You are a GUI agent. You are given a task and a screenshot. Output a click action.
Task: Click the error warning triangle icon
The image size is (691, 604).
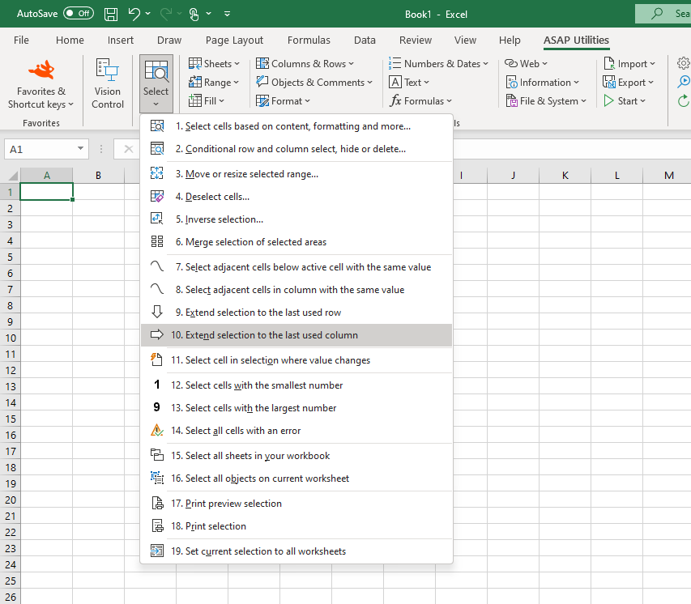coord(157,430)
